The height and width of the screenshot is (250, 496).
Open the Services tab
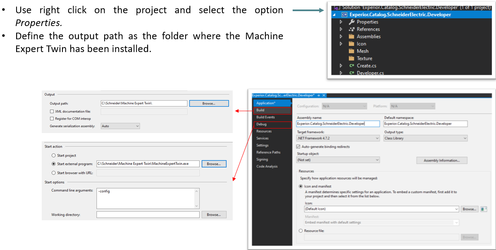[272, 138]
